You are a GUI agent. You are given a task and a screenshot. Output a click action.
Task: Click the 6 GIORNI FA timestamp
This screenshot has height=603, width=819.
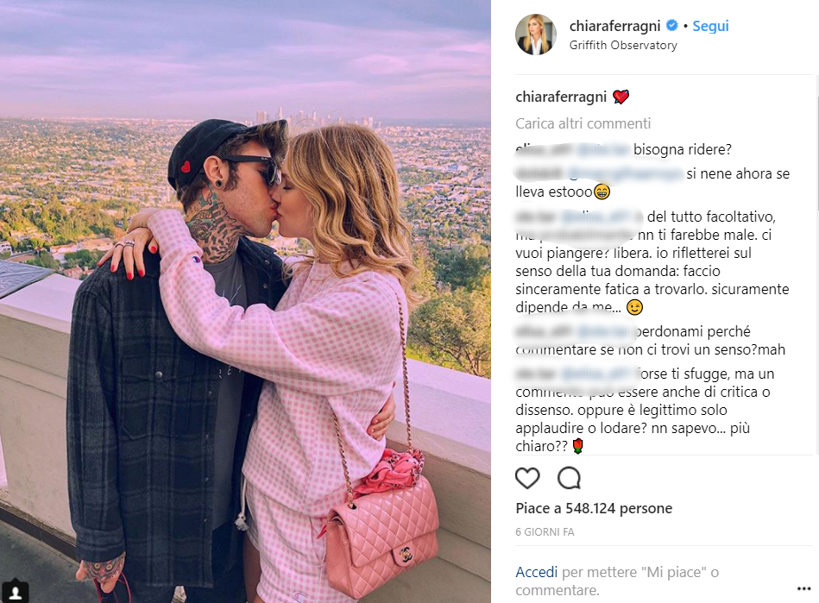(x=545, y=532)
